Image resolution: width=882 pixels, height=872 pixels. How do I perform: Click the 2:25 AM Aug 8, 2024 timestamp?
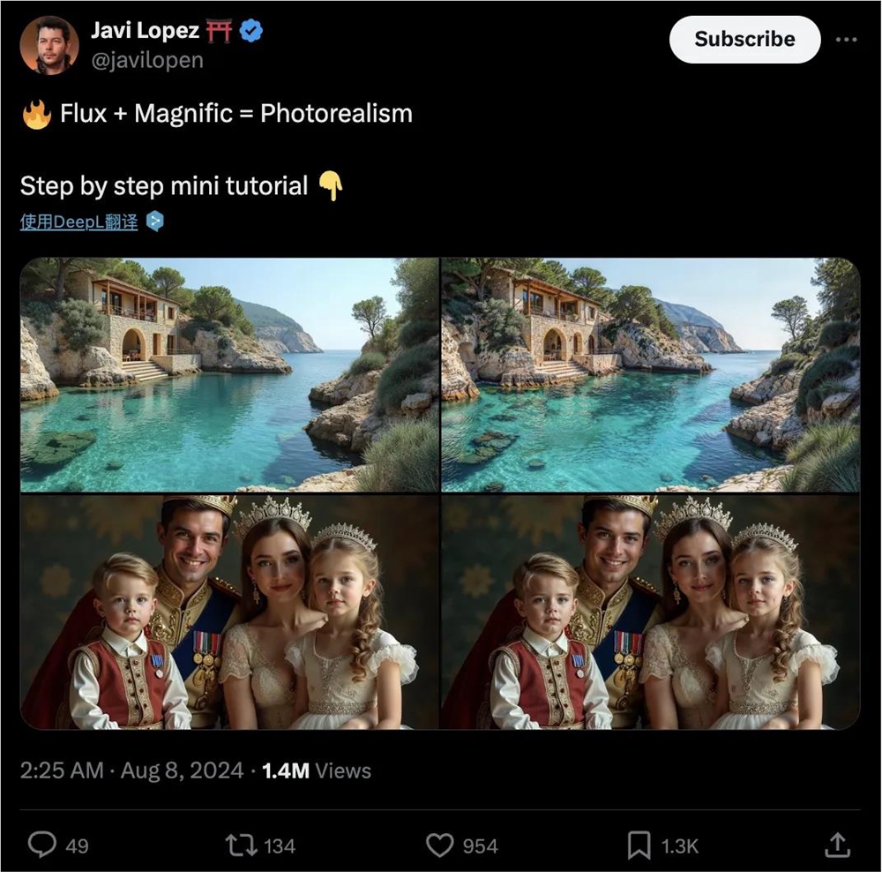coord(131,771)
